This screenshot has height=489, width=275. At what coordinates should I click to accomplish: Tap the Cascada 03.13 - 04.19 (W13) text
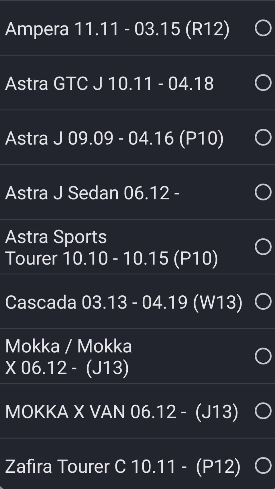pyautogui.click(x=123, y=302)
